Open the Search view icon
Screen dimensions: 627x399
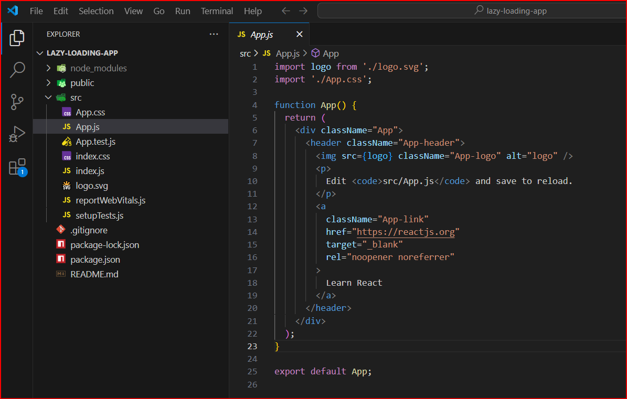click(x=17, y=70)
